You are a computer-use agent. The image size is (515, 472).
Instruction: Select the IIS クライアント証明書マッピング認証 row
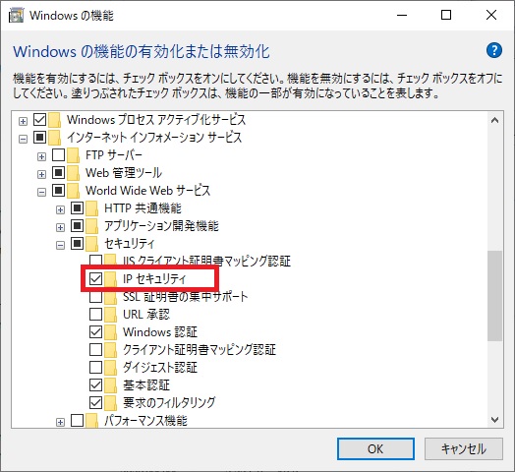207,262
